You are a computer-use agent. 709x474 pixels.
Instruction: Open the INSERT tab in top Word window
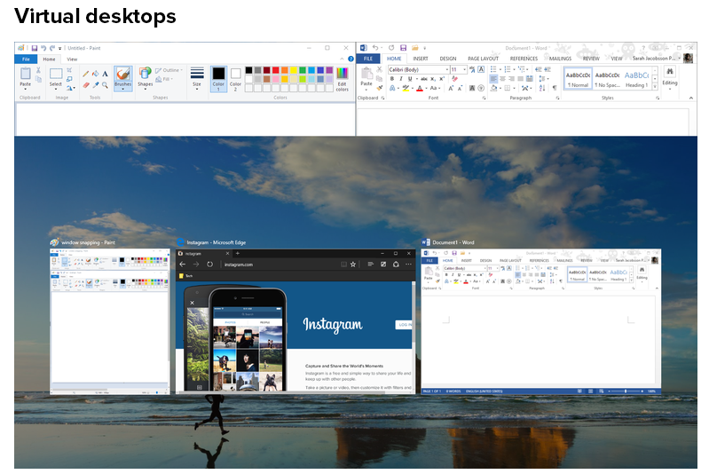pyautogui.click(x=420, y=59)
